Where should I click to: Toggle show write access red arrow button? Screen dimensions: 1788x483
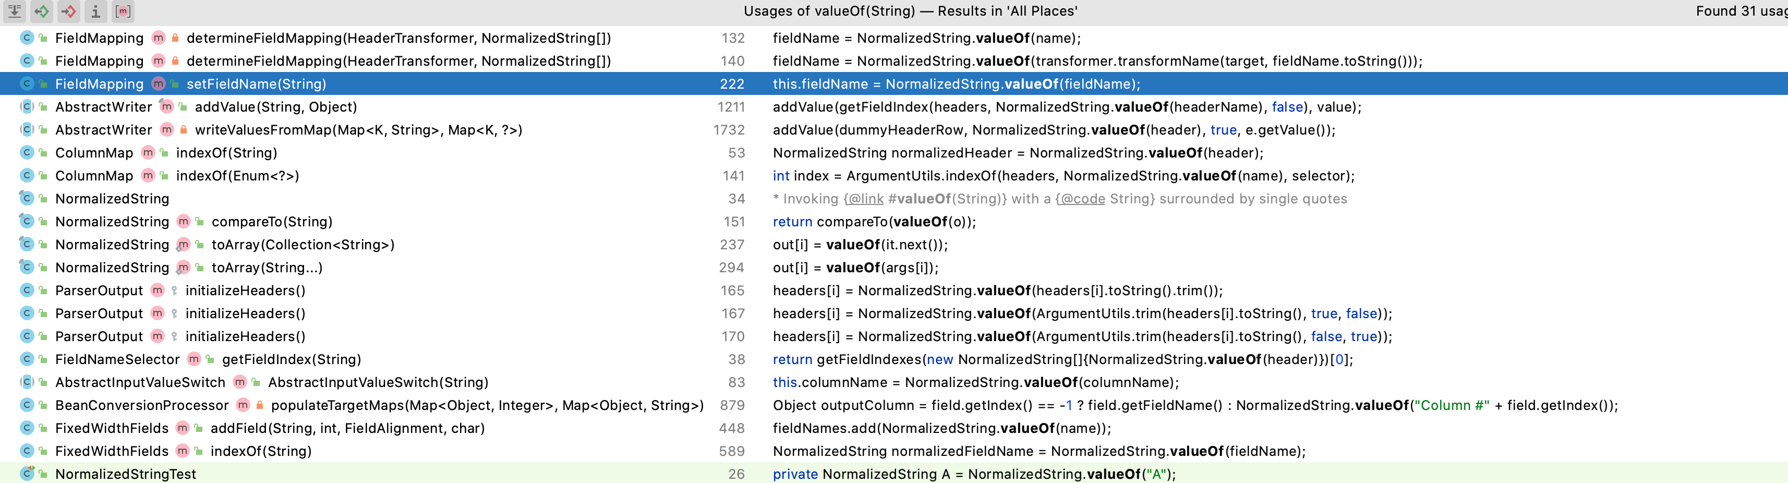[x=69, y=11]
